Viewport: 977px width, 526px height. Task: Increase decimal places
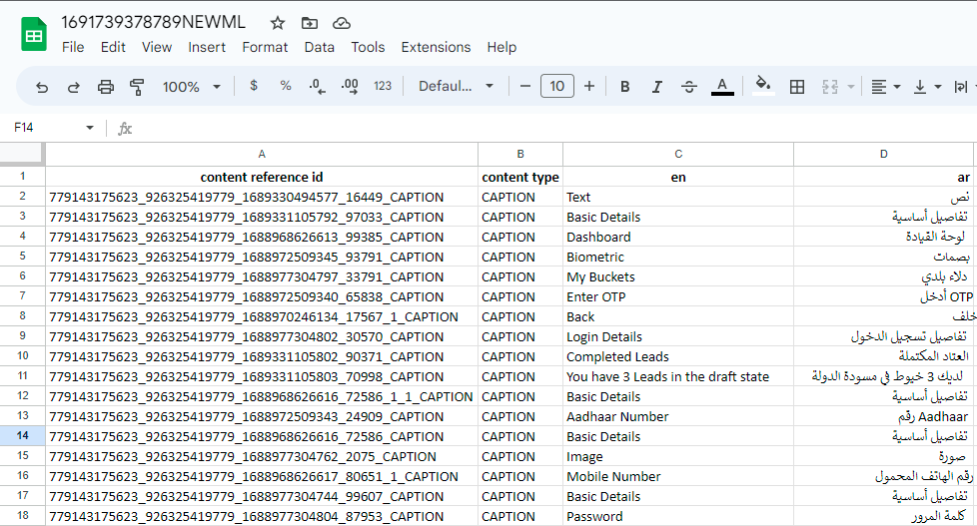pyautogui.click(x=350, y=86)
